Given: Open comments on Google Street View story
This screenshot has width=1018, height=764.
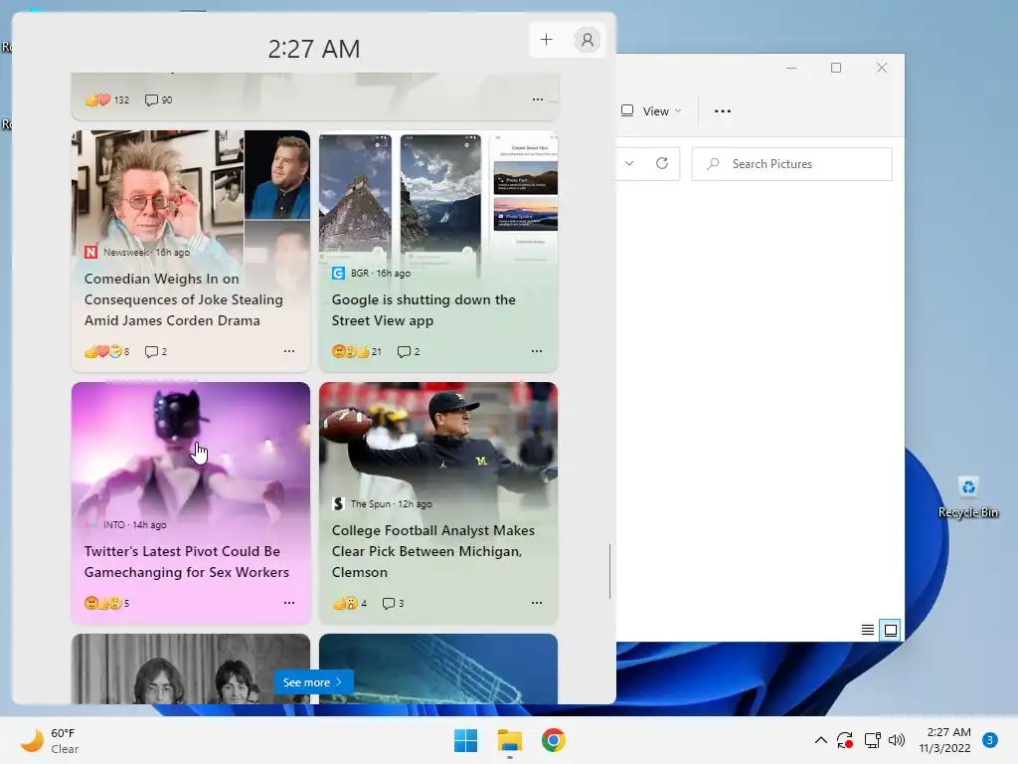Looking at the screenshot, I should 409,351.
